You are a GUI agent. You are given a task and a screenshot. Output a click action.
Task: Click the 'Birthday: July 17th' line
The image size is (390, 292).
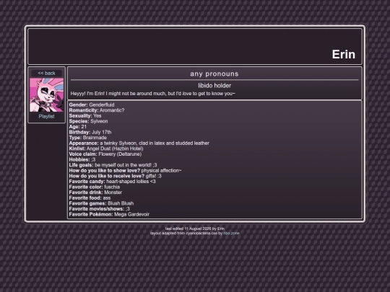pos(90,132)
